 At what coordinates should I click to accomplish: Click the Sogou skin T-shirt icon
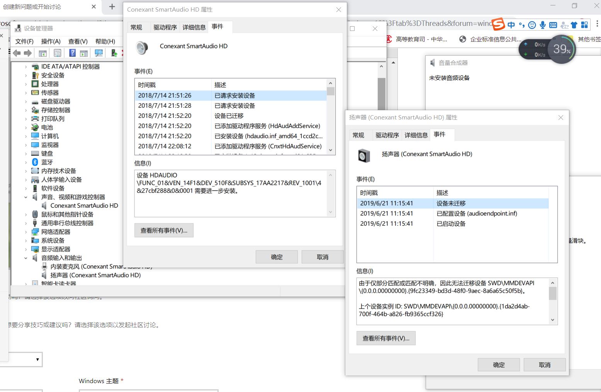tap(574, 25)
